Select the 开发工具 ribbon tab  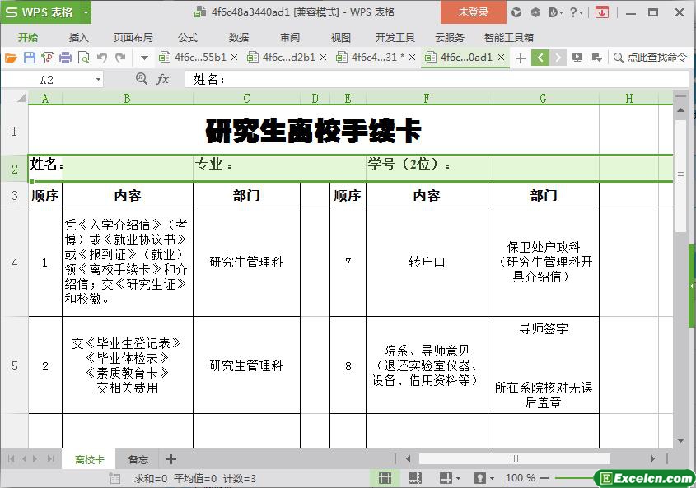click(x=395, y=38)
